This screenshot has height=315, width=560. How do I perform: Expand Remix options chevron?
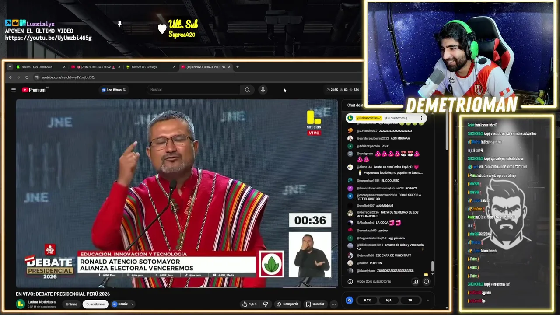132,304
